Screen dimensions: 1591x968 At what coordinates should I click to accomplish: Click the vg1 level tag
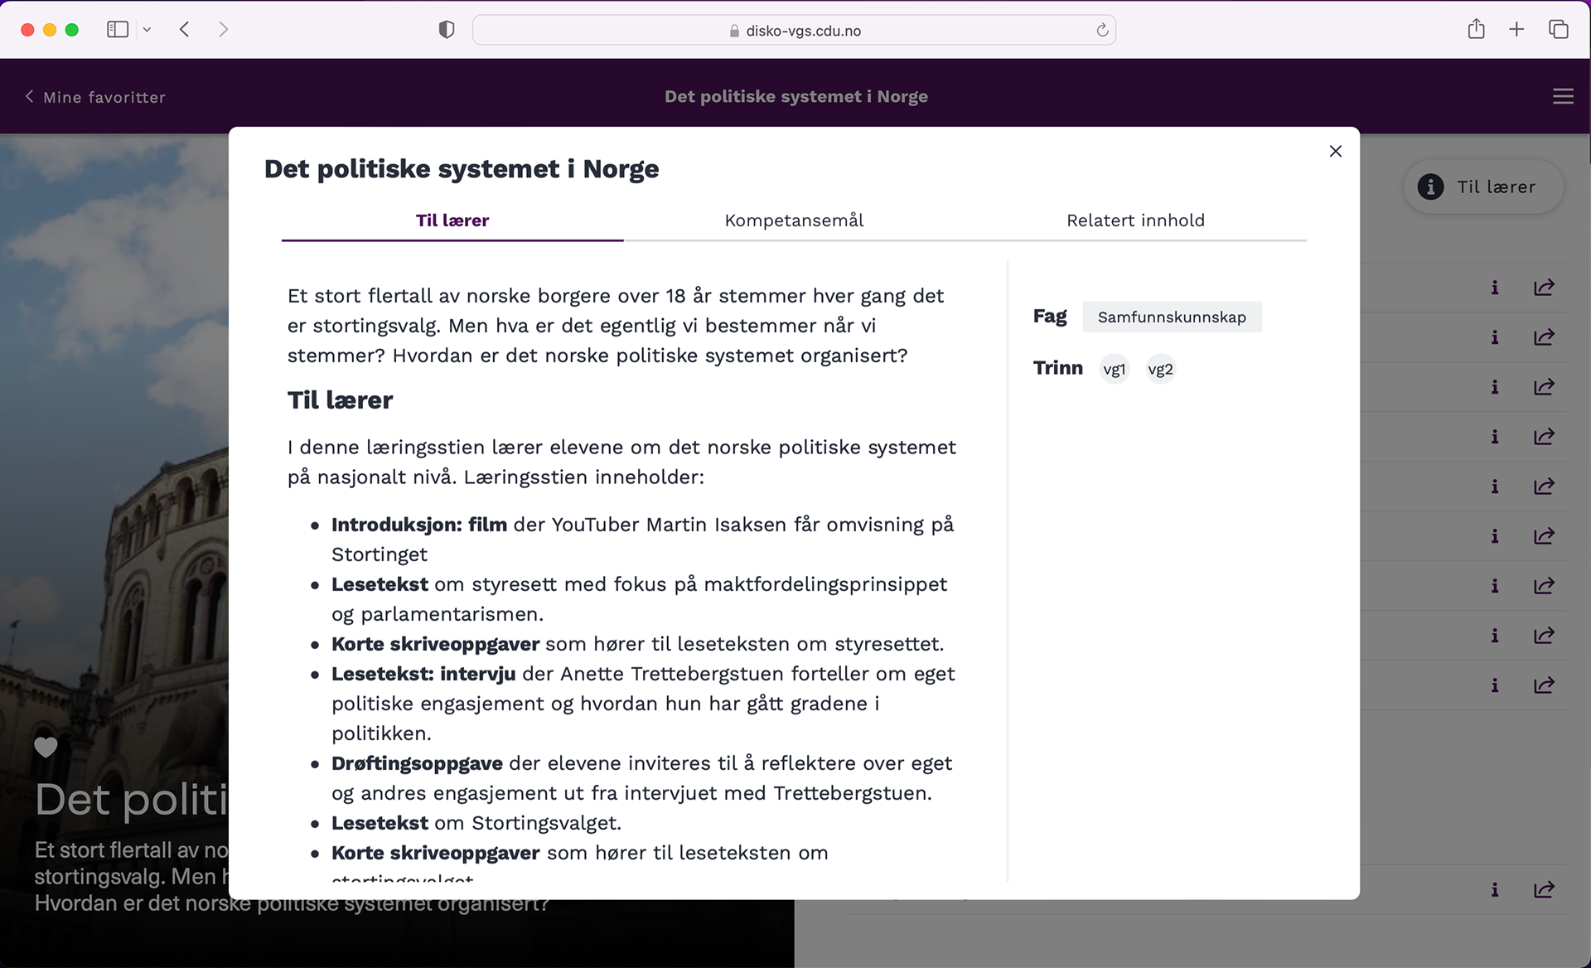(1115, 370)
